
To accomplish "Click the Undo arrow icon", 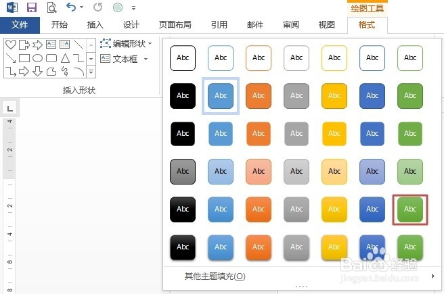I will click(x=71, y=7).
